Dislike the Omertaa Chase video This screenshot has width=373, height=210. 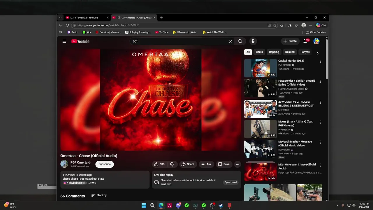coord(172,164)
